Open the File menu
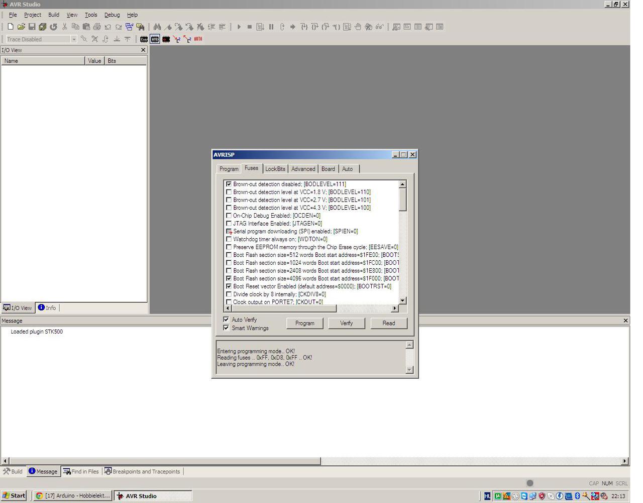 coord(13,15)
